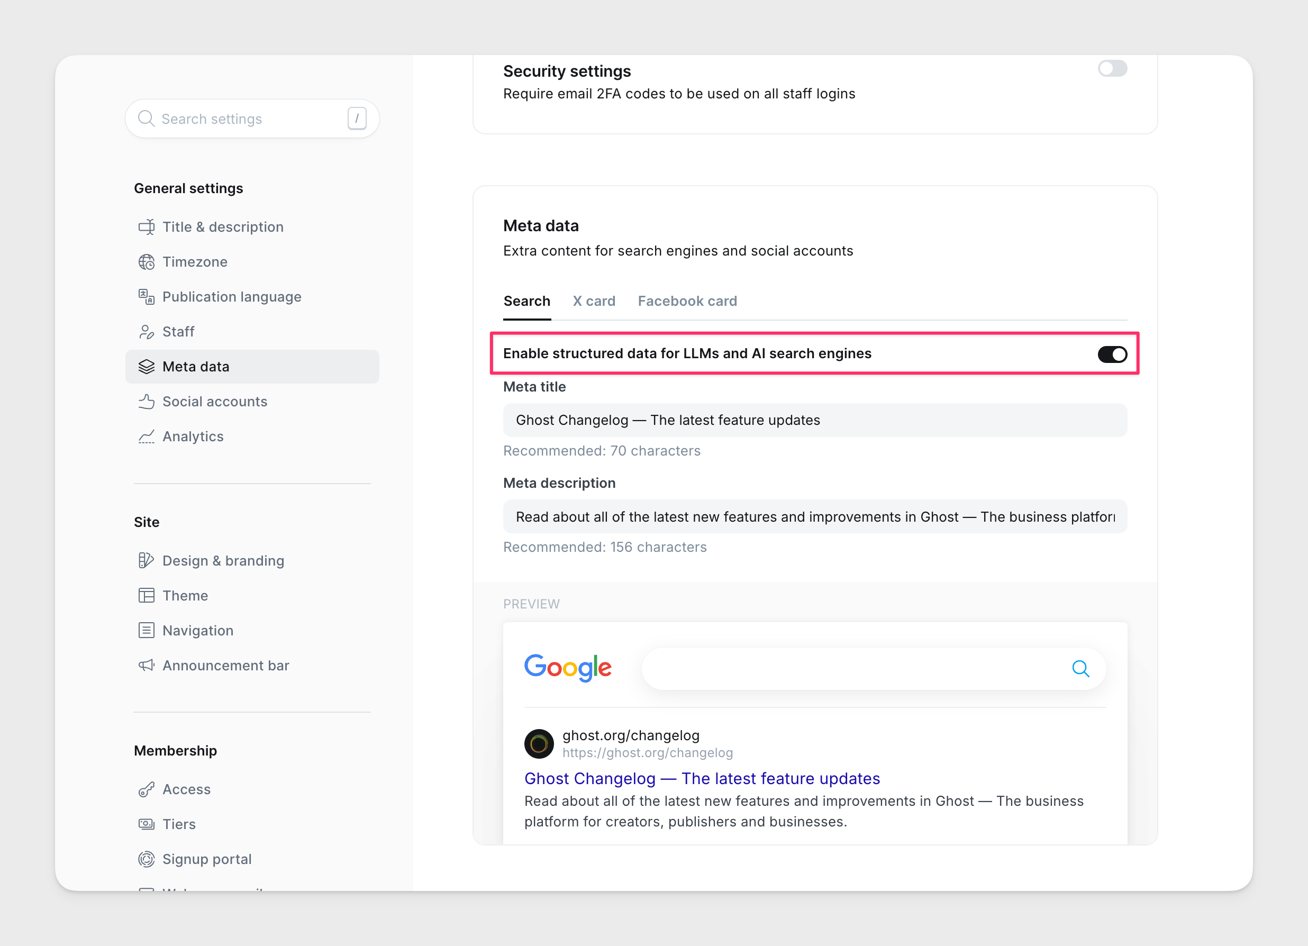Click the Timezone globe icon
1308x946 pixels.
147,262
